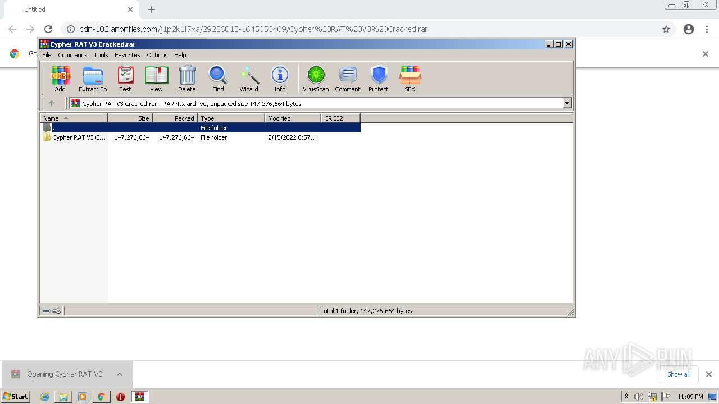Reload the browser page
The image size is (719, 404).
coord(48,29)
